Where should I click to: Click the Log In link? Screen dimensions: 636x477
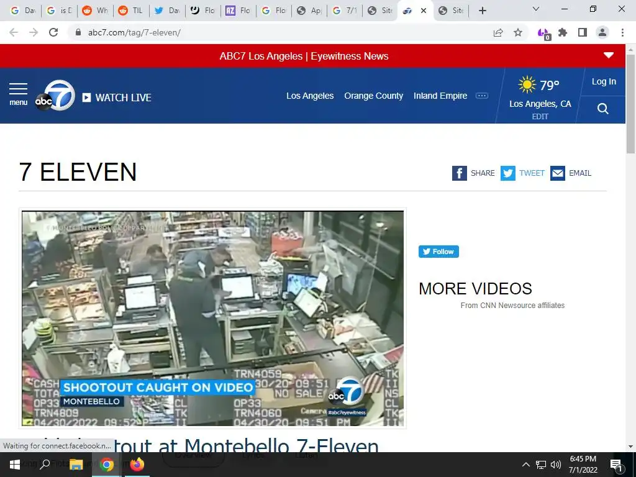(604, 81)
